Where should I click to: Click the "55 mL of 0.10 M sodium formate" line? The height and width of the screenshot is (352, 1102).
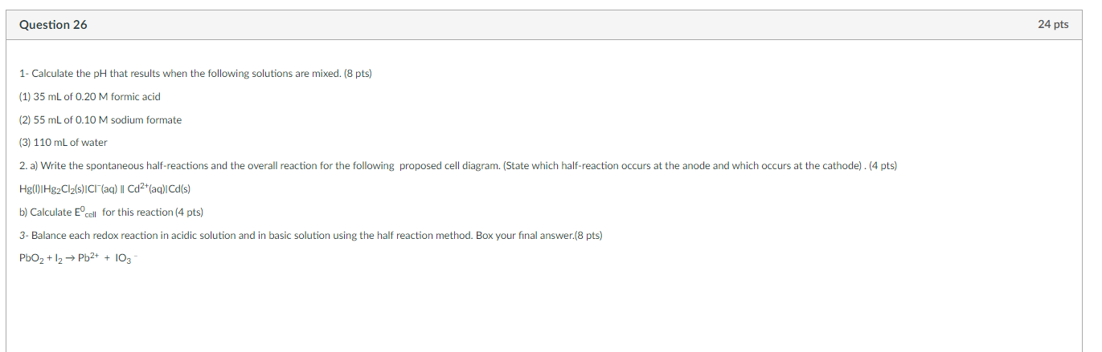pyautogui.click(x=100, y=120)
